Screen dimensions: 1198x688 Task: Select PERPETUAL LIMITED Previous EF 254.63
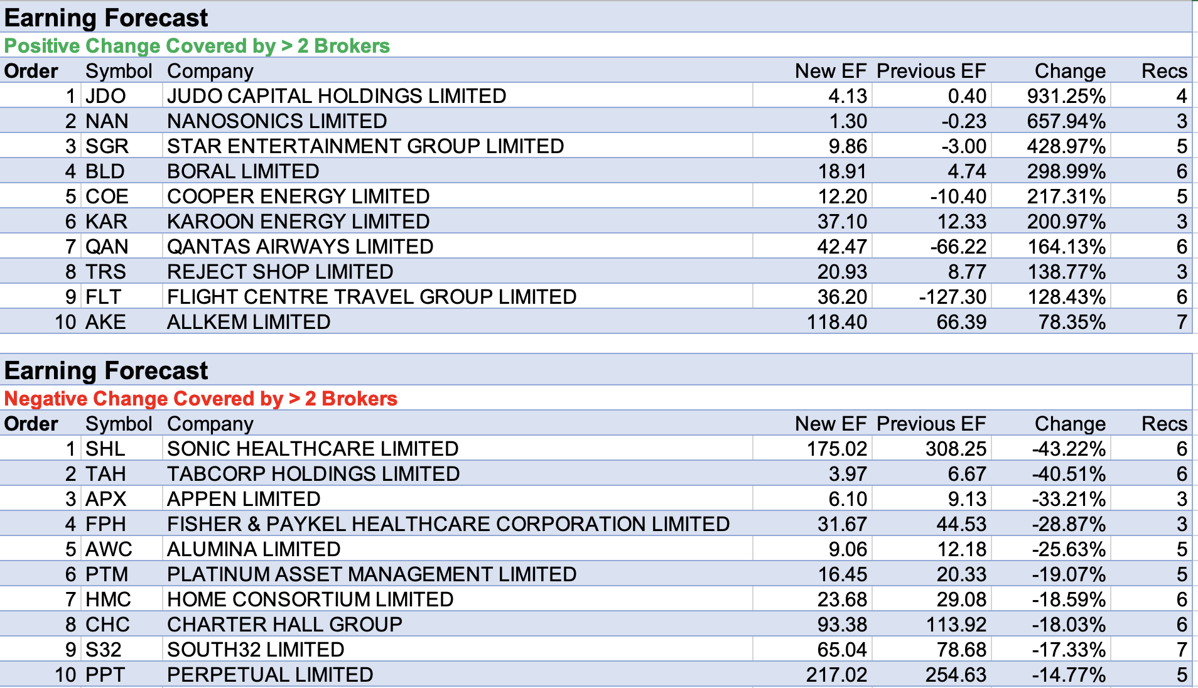pos(956,675)
